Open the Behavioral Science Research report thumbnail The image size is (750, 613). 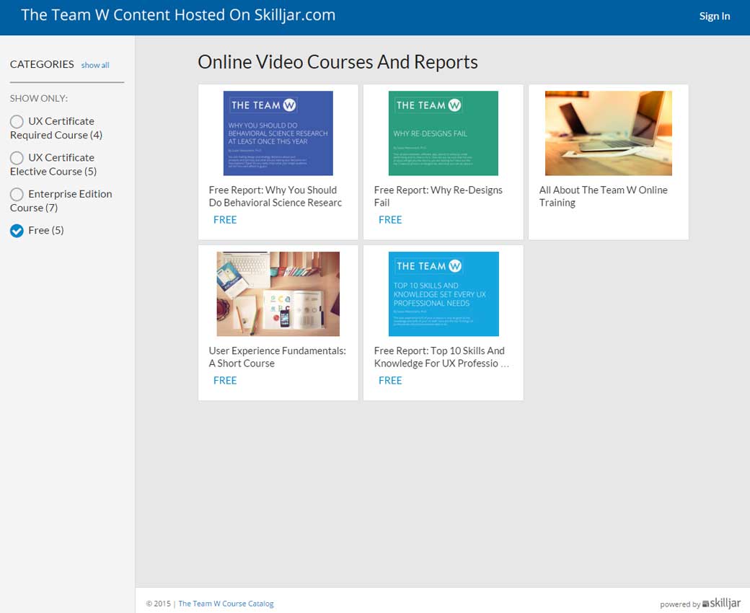click(278, 133)
